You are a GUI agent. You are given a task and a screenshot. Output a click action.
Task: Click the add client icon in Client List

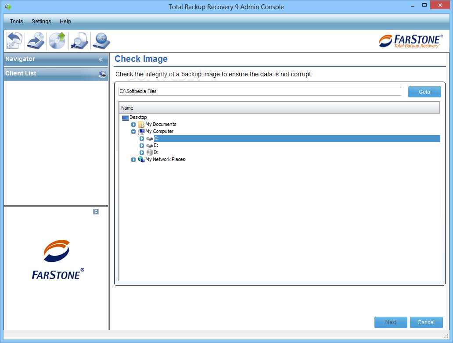click(102, 74)
